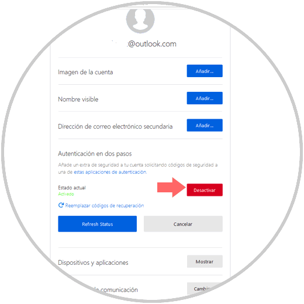Click the Refresh Status button
This screenshot has height=304, width=304.
[x=98, y=224]
